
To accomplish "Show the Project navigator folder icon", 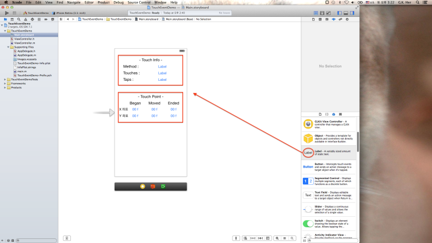I will click(5, 19).
